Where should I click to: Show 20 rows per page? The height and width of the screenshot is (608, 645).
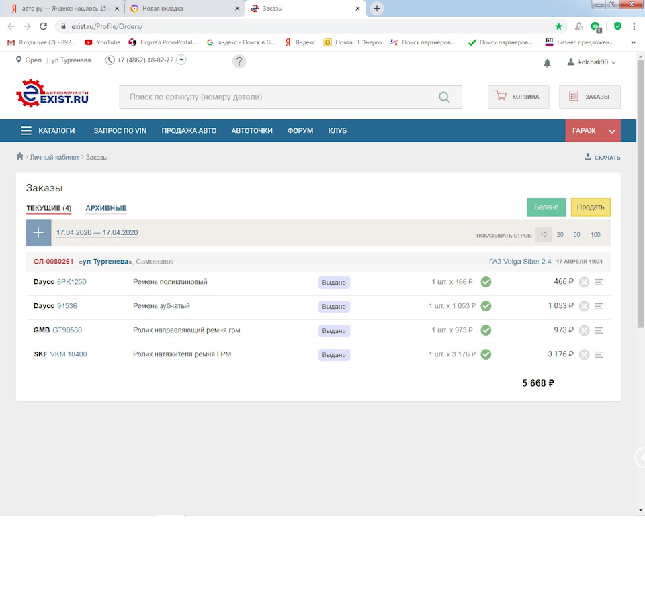click(560, 235)
